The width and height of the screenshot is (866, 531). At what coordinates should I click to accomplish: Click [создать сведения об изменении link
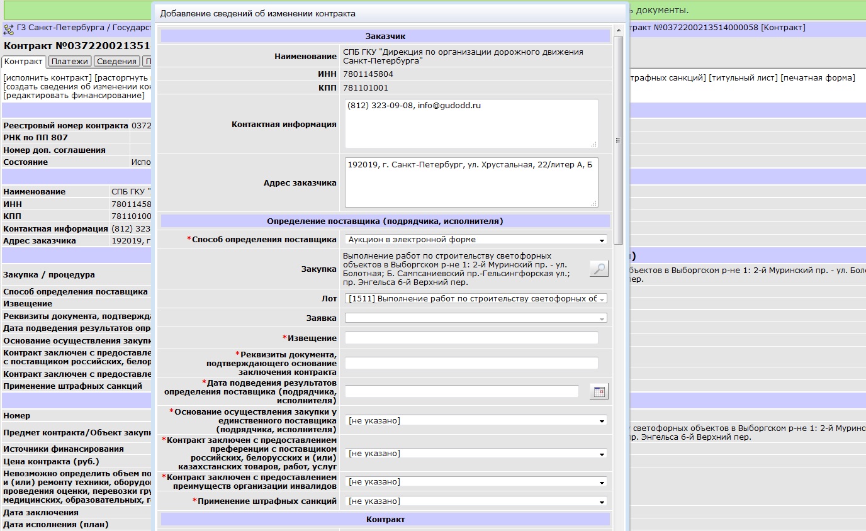(x=77, y=87)
